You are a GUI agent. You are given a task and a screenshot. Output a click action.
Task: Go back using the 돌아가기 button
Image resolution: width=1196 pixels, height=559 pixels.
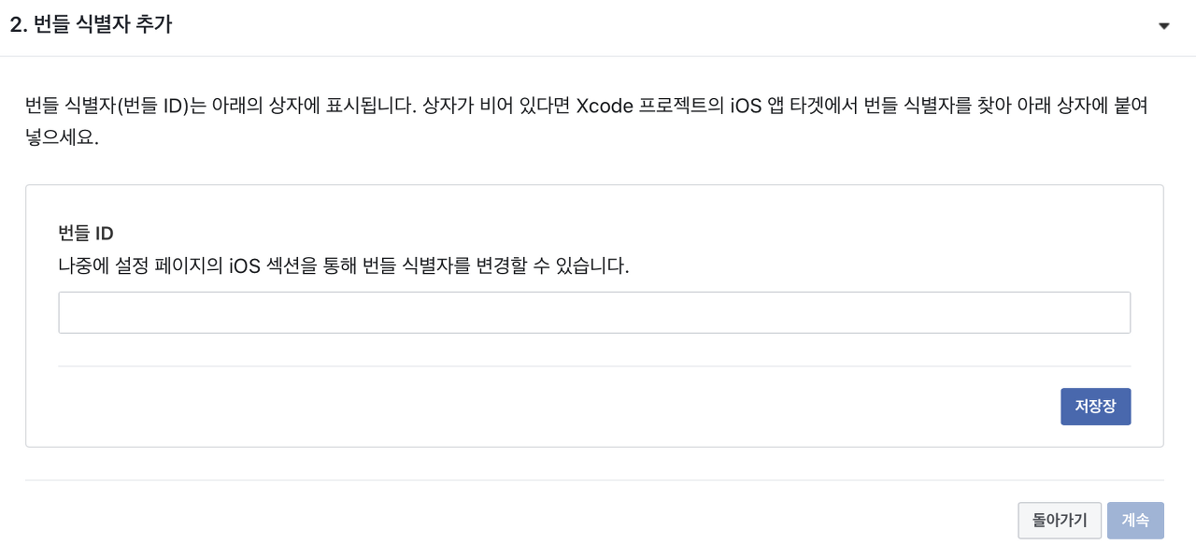click(1060, 521)
